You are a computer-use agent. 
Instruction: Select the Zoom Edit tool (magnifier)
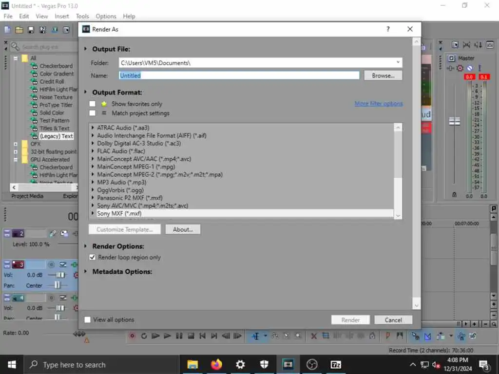coord(298,336)
